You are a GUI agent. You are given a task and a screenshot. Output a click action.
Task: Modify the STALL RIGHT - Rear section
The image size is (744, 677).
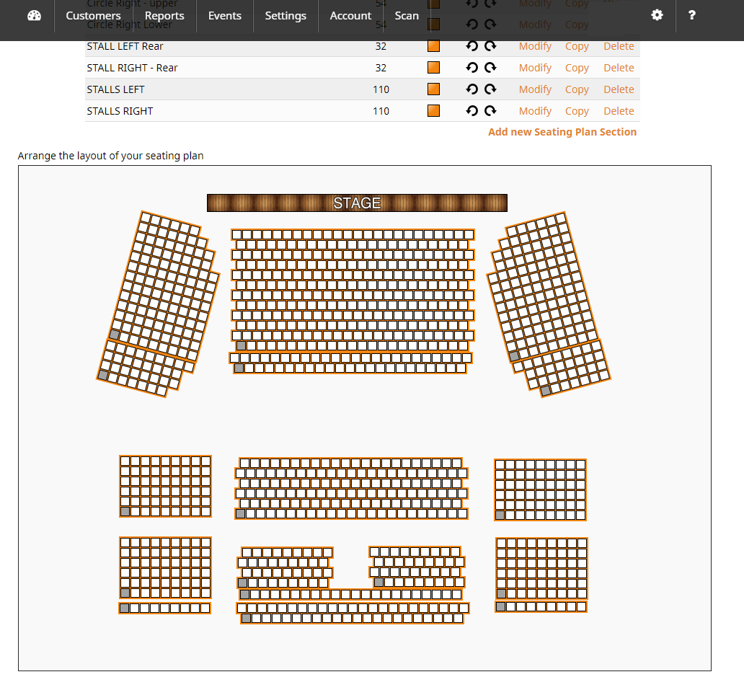coord(535,68)
